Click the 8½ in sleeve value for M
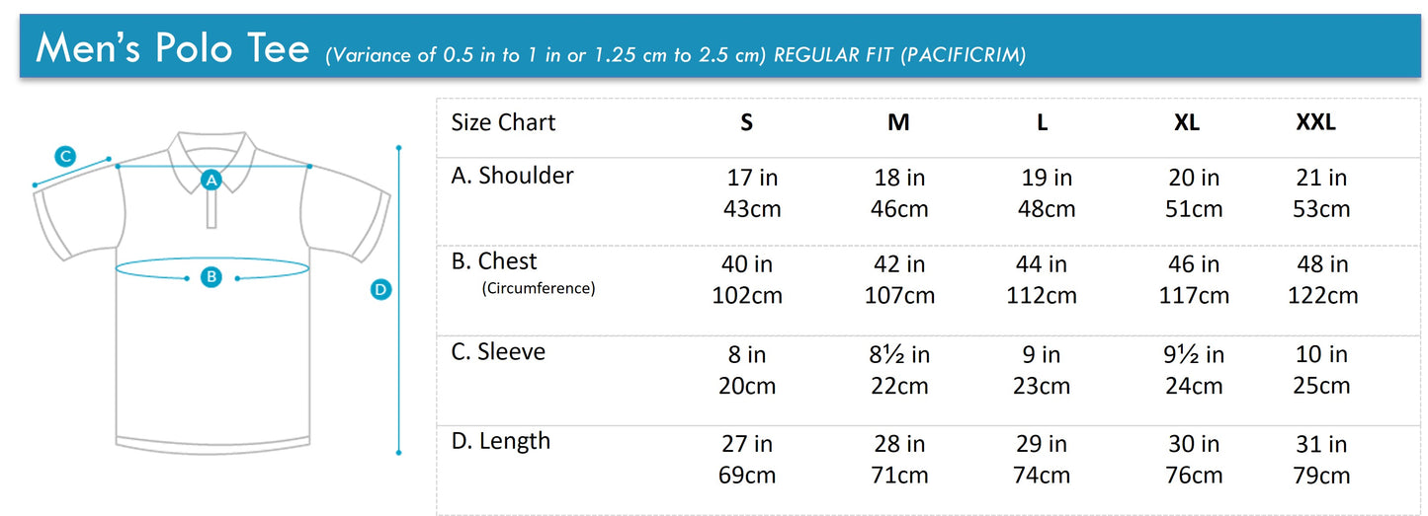Viewport: 1428px width, 516px height. pos(898,354)
